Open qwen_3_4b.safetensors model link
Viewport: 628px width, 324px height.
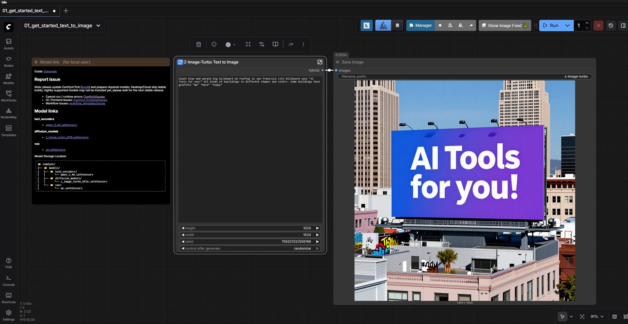coord(61,125)
